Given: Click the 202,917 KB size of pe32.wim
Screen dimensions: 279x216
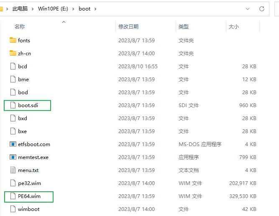Looking at the screenshot, I should coord(243,183).
